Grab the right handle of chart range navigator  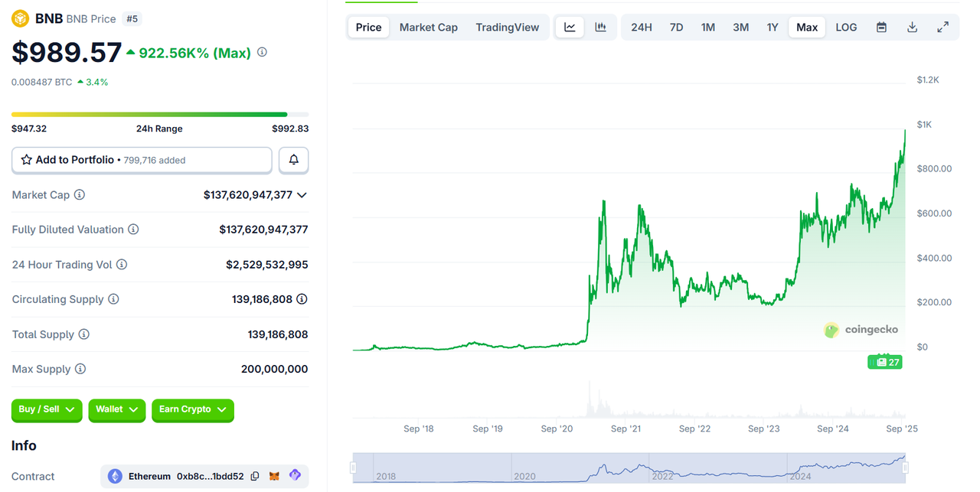tap(906, 468)
